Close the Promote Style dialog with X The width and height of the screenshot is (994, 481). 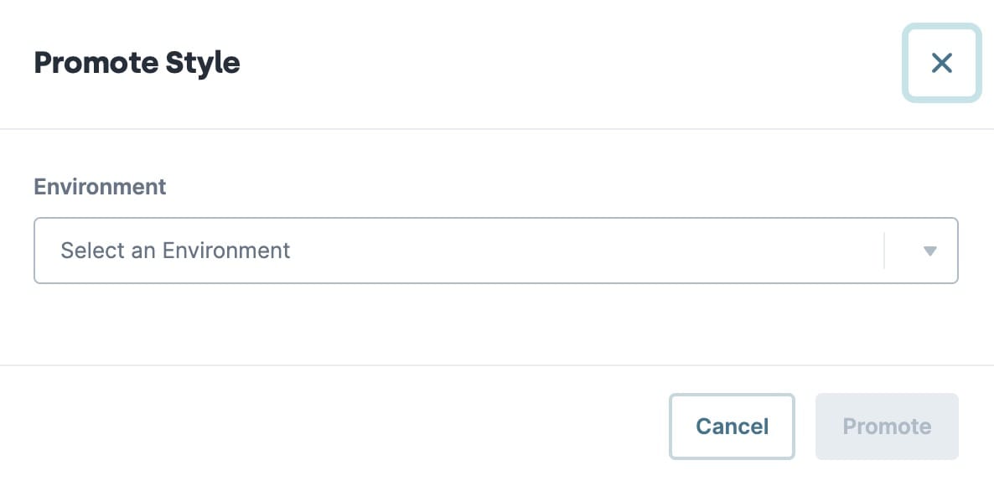pos(941,63)
